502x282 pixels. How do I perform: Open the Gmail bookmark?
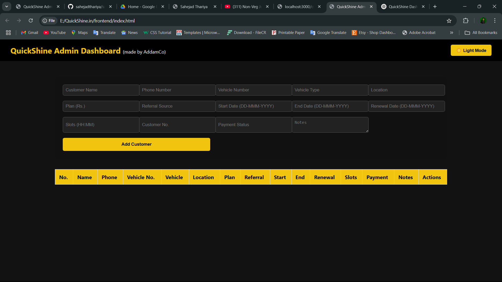point(30,33)
